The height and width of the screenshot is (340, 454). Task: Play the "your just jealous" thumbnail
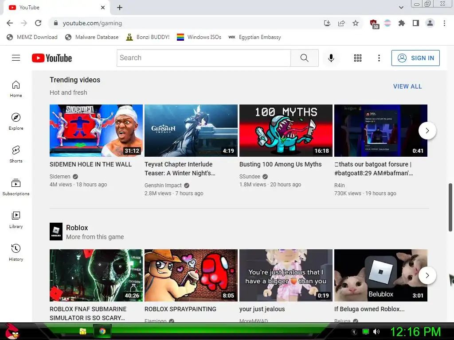coord(286,275)
